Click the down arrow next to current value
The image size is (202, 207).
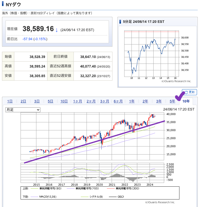56,30
